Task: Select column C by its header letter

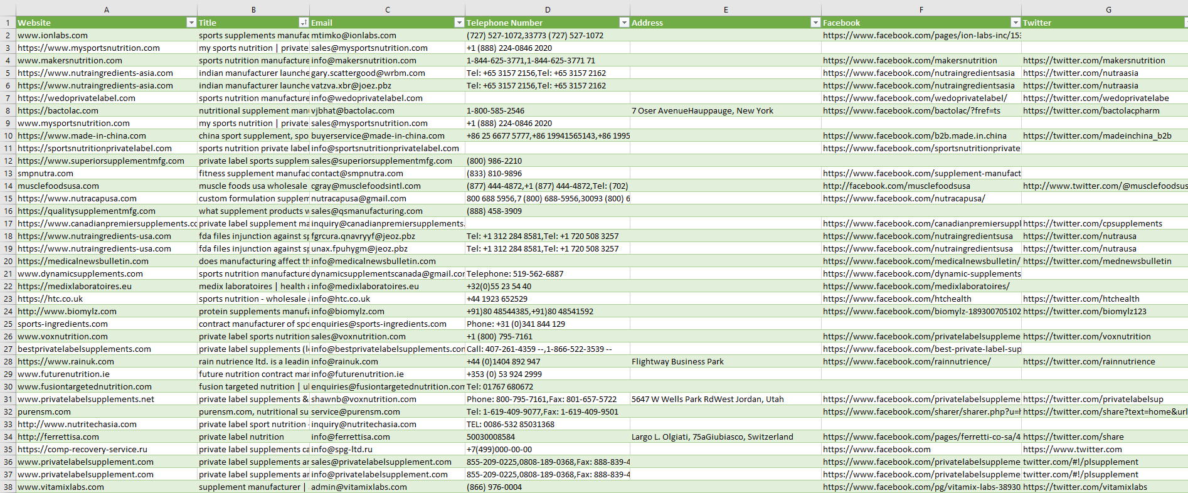Action: tap(388, 9)
